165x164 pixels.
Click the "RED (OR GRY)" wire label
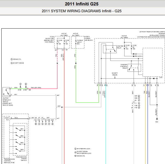[62, 57]
